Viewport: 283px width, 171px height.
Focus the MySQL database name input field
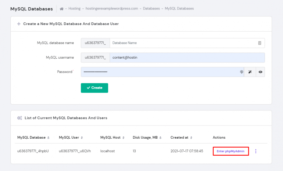coord(182,43)
